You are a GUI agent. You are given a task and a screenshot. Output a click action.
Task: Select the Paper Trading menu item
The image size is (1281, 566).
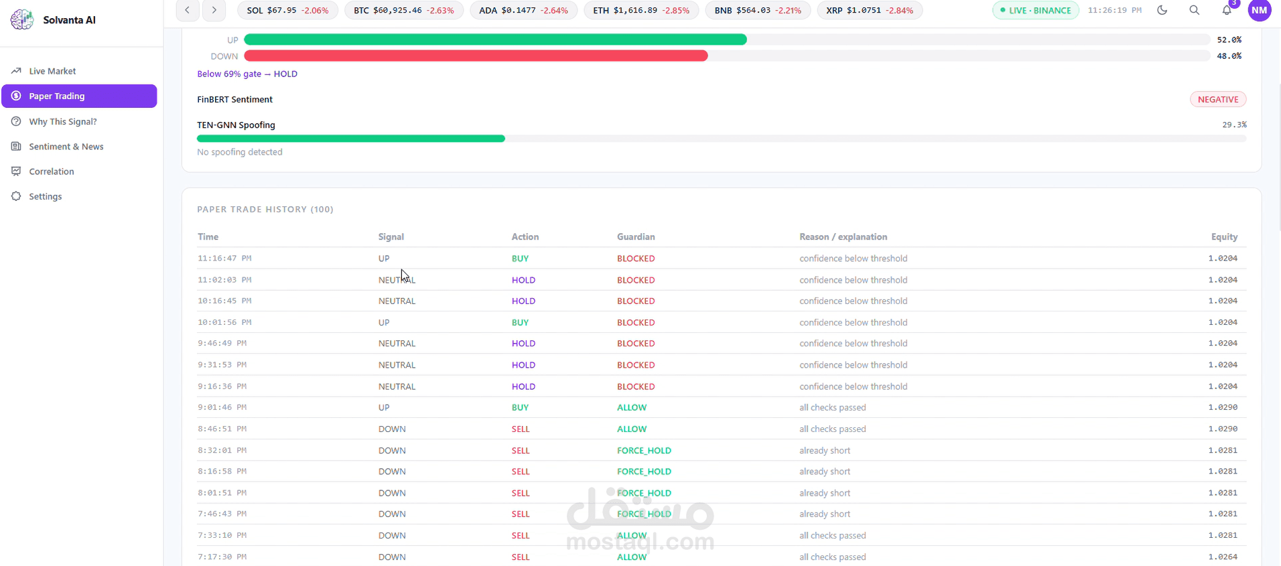[79, 96]
